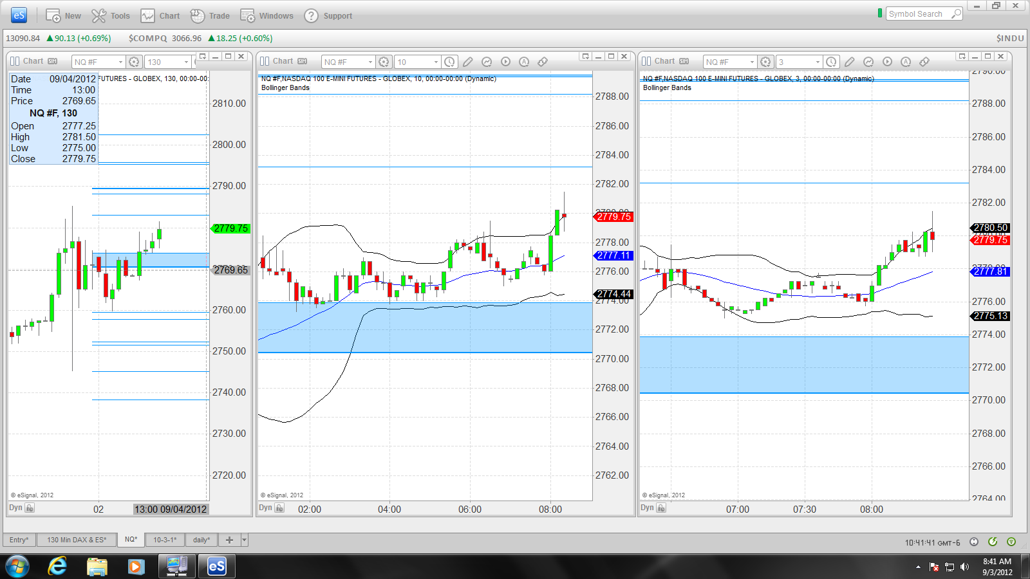Screen dimensions: 1030x579
Task: Click the blue 2777.11 price marker
Action: (x=613, y=255)
